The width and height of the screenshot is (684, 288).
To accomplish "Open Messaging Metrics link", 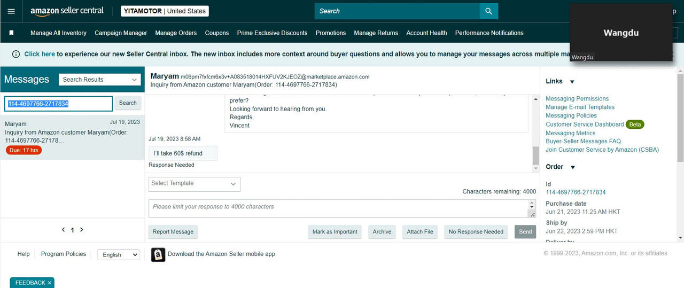I will pyautogui.click(x=570, y=133).
